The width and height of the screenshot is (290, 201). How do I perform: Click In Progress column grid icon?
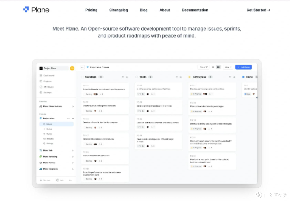[x=230, y=77]
